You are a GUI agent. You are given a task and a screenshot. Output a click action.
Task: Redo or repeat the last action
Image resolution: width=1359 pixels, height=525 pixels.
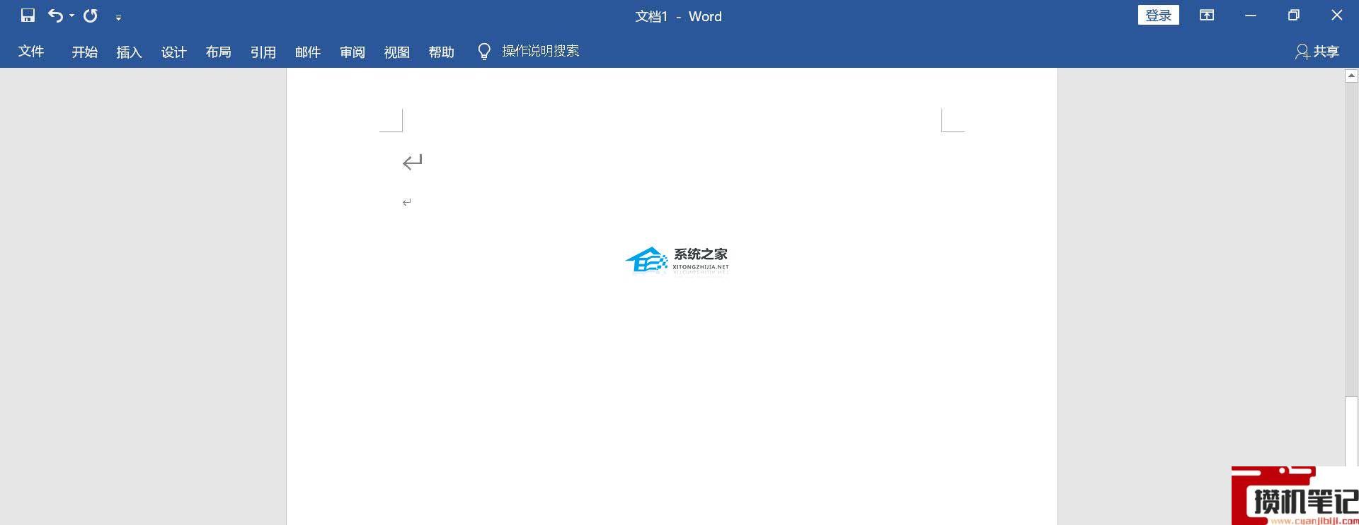(91, 16)
